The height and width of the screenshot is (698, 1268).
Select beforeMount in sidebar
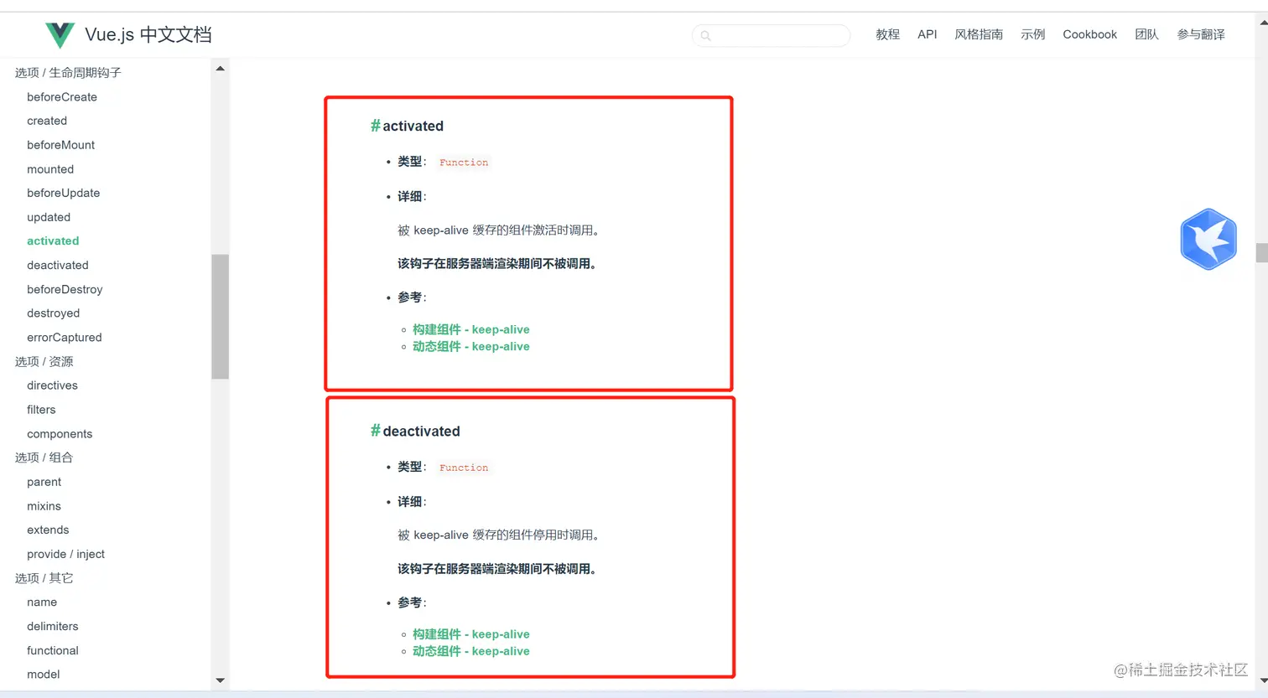[x=60, y=145]
